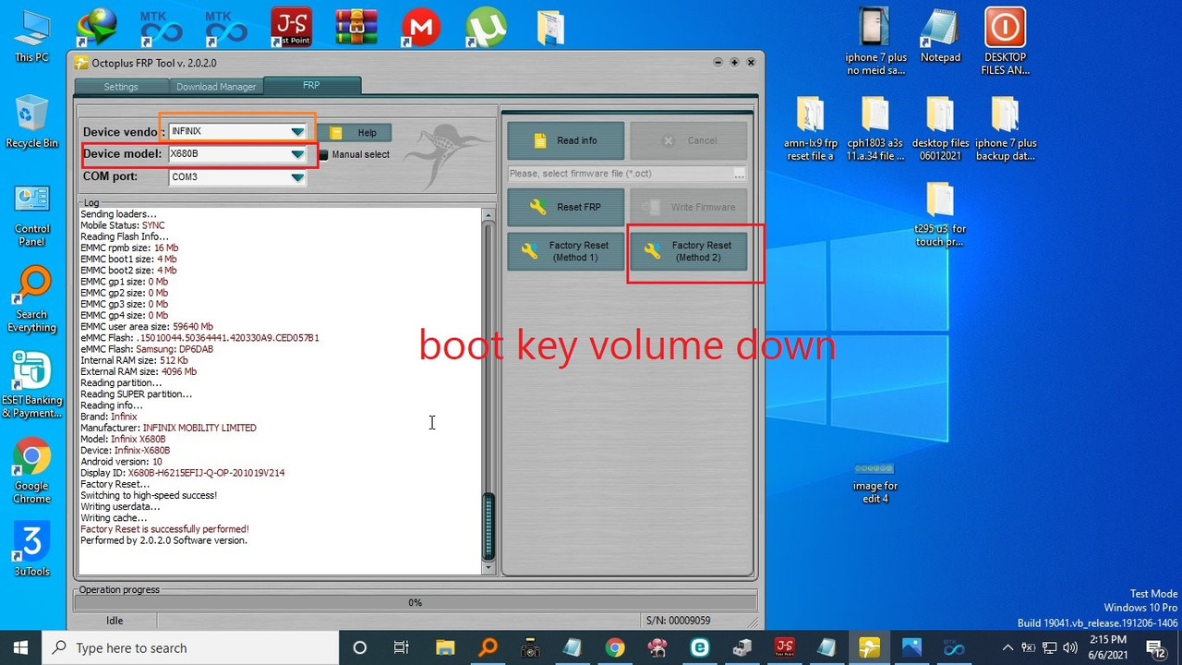Image resolution: width=1182 pixels, height=665 pixels.
Task: Open J-S Test Point desktop shortcut
Action: click(292, 28)
